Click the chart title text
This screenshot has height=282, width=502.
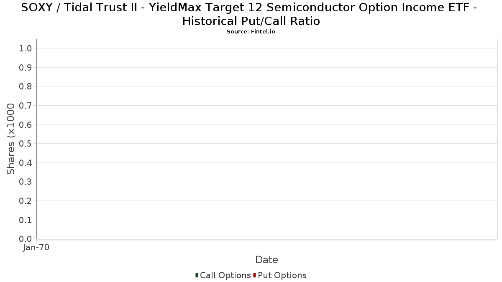(x=251, y=14)
